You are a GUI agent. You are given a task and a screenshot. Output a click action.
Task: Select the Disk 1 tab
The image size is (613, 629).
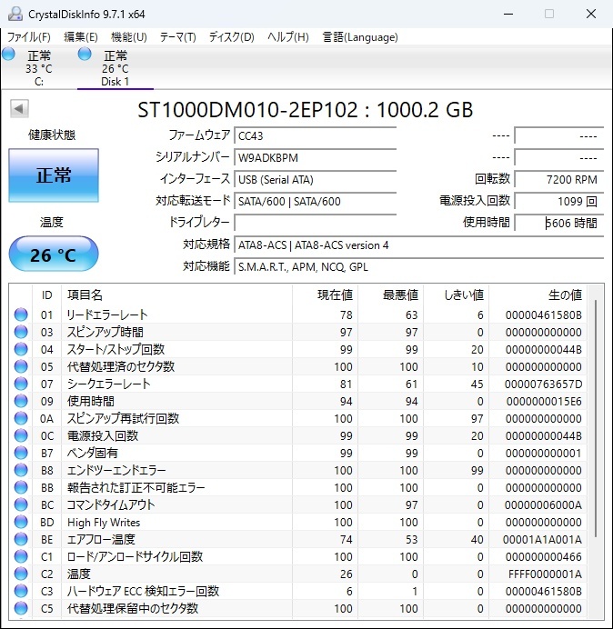click(116, 68)
